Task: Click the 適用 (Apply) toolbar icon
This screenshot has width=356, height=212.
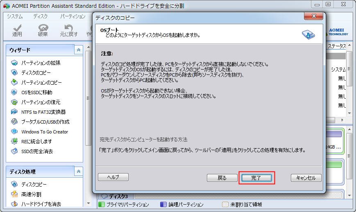Action: [17, 28]
